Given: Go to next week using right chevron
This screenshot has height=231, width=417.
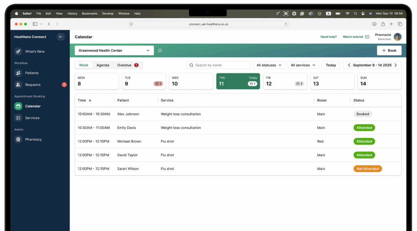Looking at the screenshot, I should pyautogui.click(x=395, y=65).
